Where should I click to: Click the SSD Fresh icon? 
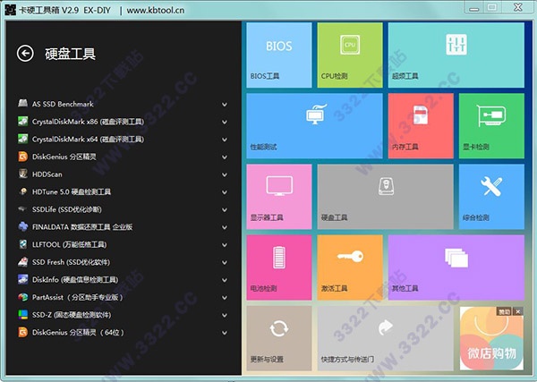(23, 262)
